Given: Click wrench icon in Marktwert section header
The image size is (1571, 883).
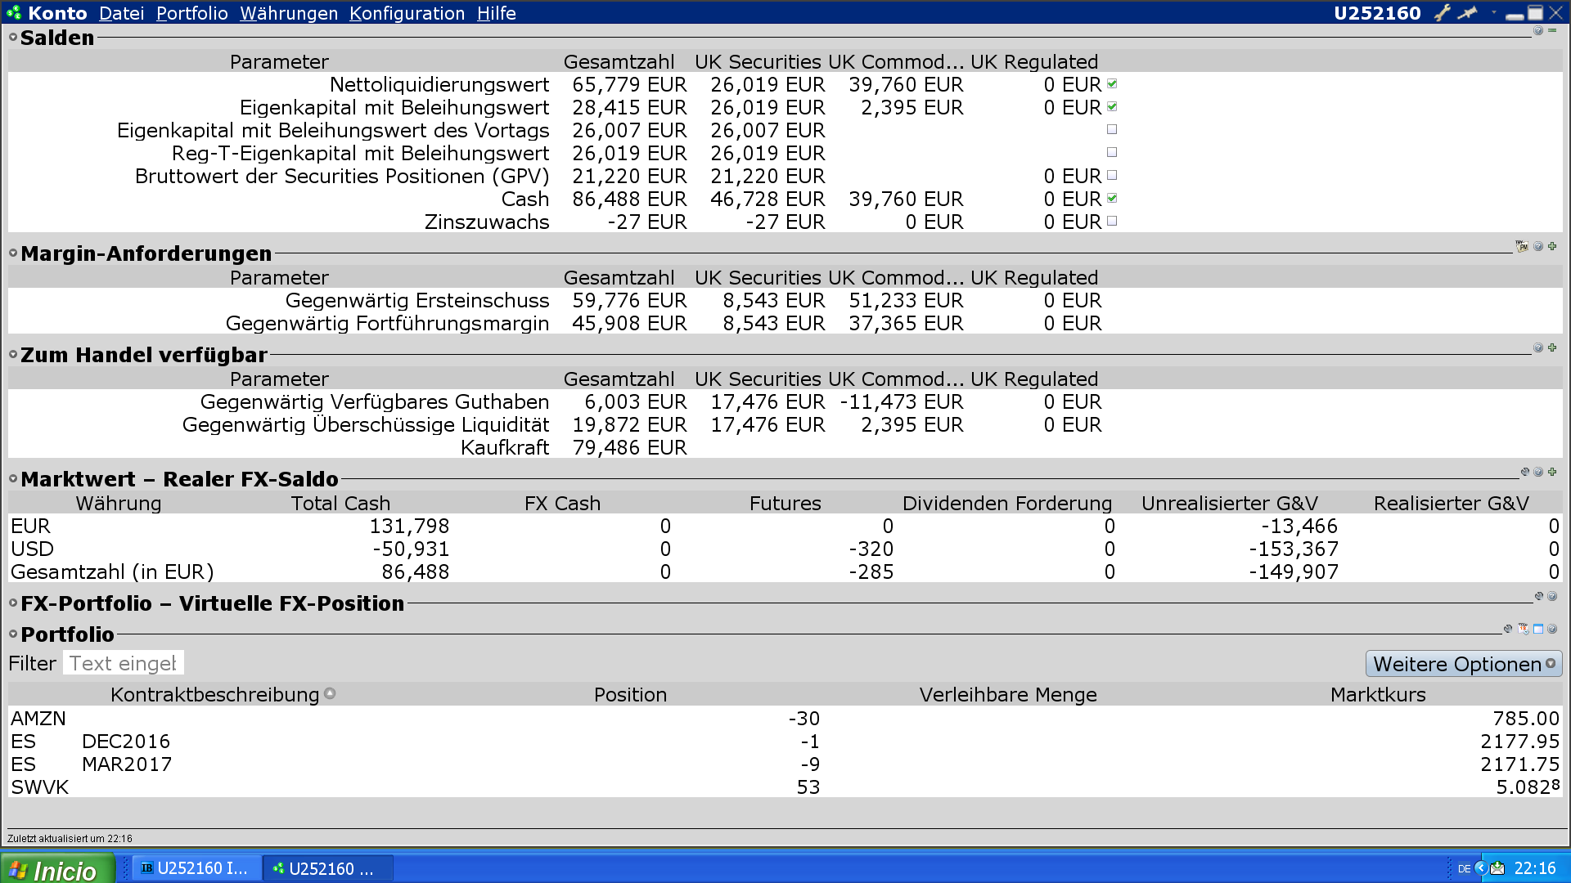Looking at the screenshot, I should (1524, 472).
